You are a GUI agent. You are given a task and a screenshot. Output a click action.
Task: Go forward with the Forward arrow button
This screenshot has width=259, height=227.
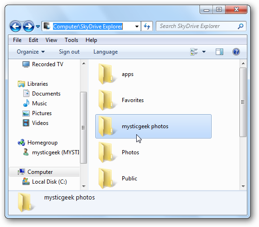pos(28,26)
